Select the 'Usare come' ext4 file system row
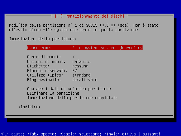181x136 pixels. (85, 48)
